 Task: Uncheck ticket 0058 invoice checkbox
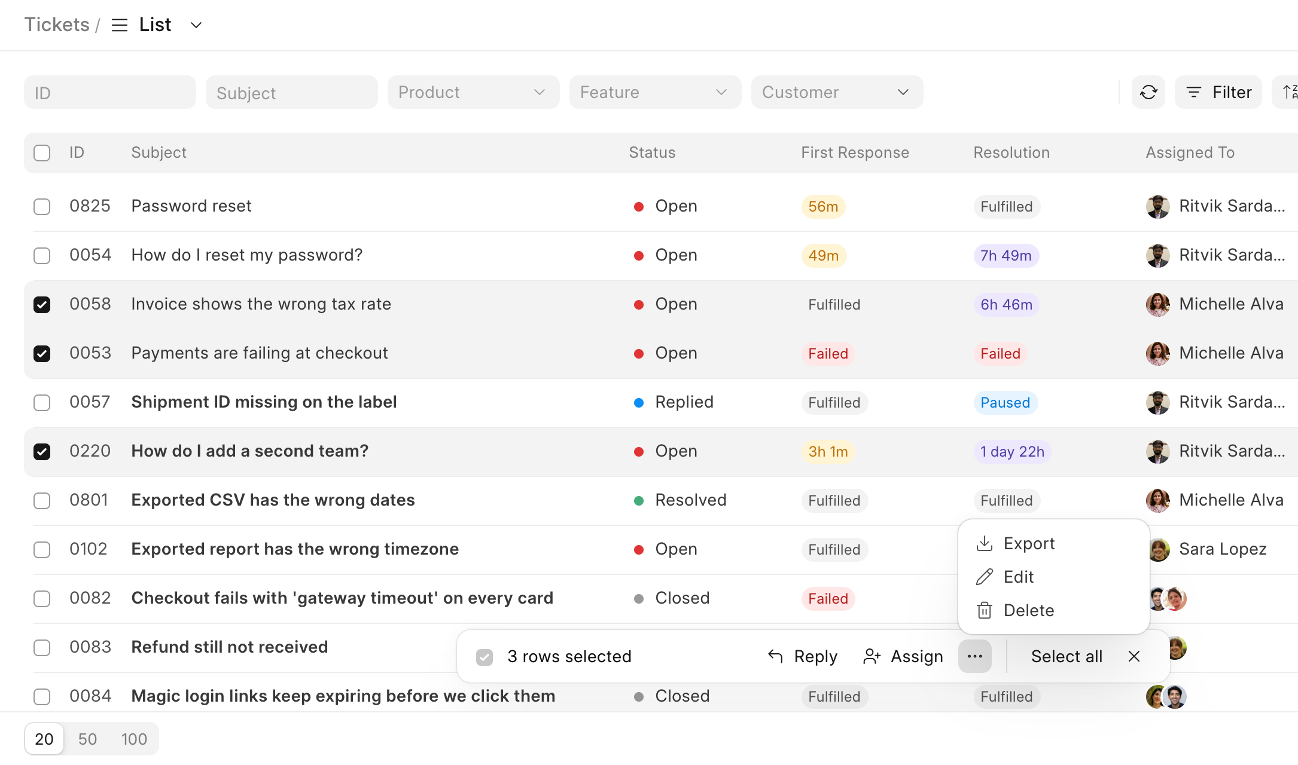[42, 305]
